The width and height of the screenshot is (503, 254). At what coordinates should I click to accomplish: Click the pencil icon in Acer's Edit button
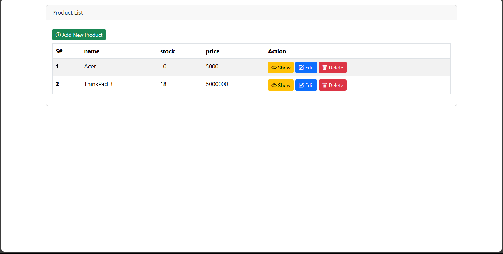click(301, 68)
